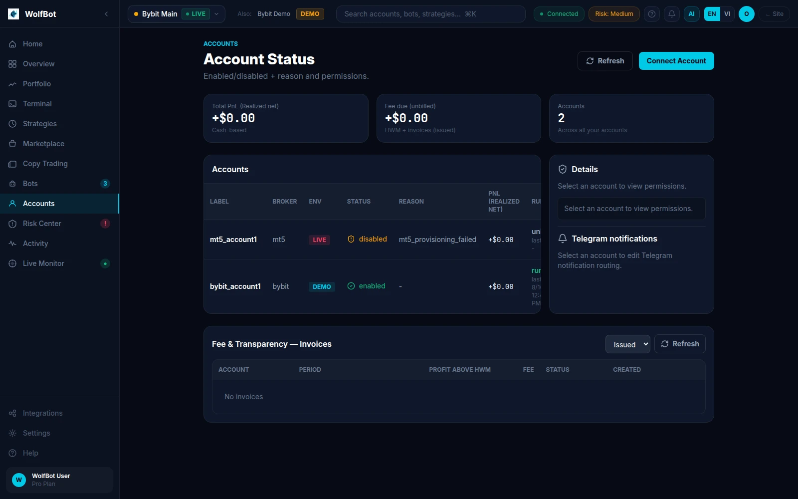The height and width of the screenshot is (499, 798).
Task: Switch language to EN
Action: [x=712, y=14]
